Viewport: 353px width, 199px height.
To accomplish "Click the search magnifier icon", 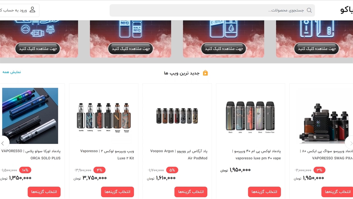I will pyautogui.click(x=309, y=11).
